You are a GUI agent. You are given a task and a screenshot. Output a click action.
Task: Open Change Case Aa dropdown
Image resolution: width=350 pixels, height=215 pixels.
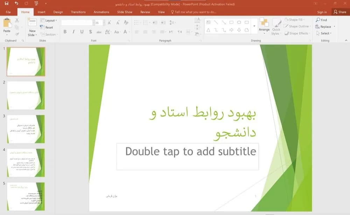click(x=117, y=32)
